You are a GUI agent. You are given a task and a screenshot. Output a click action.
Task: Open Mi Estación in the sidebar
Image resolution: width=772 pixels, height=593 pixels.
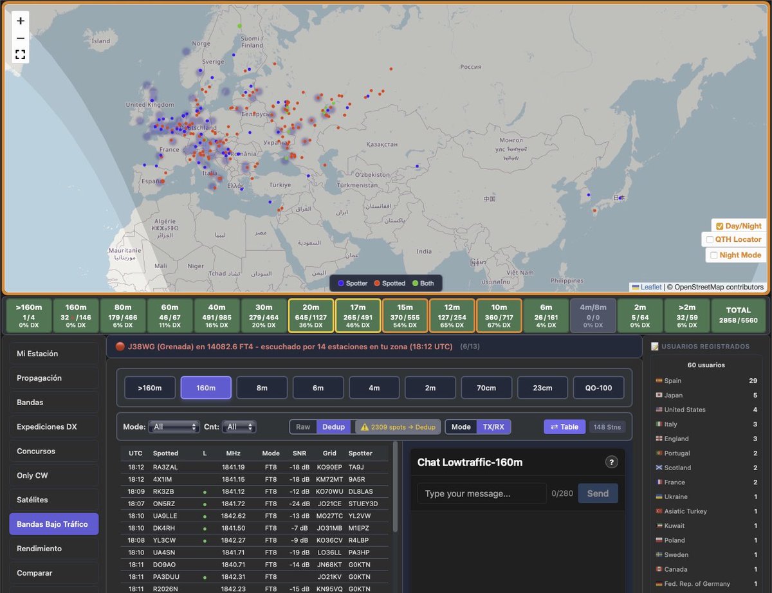54,354
